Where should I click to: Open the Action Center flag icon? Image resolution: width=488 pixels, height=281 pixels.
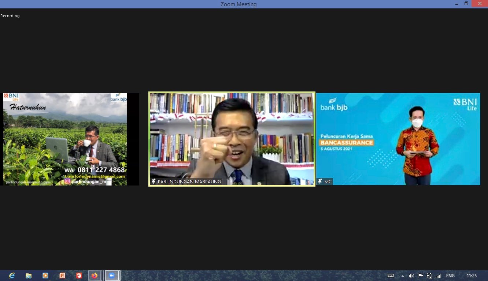[x=421, y=276]
